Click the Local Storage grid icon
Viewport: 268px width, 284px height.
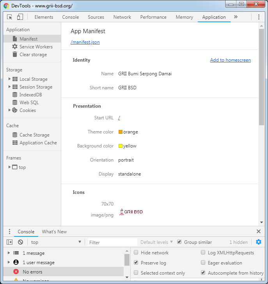tap(15, 79)
